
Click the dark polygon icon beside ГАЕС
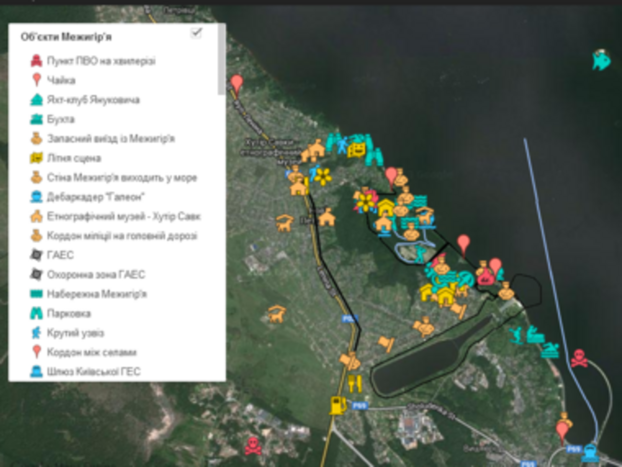click(x=36, y=255)
